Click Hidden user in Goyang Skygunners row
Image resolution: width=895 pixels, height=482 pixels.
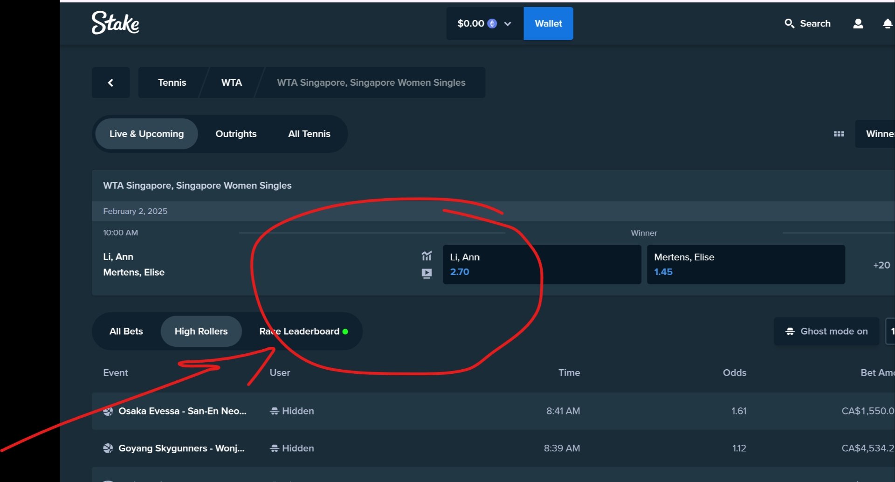[292, 448]
